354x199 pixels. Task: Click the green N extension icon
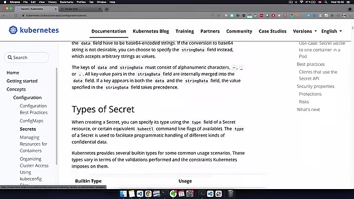232,15
